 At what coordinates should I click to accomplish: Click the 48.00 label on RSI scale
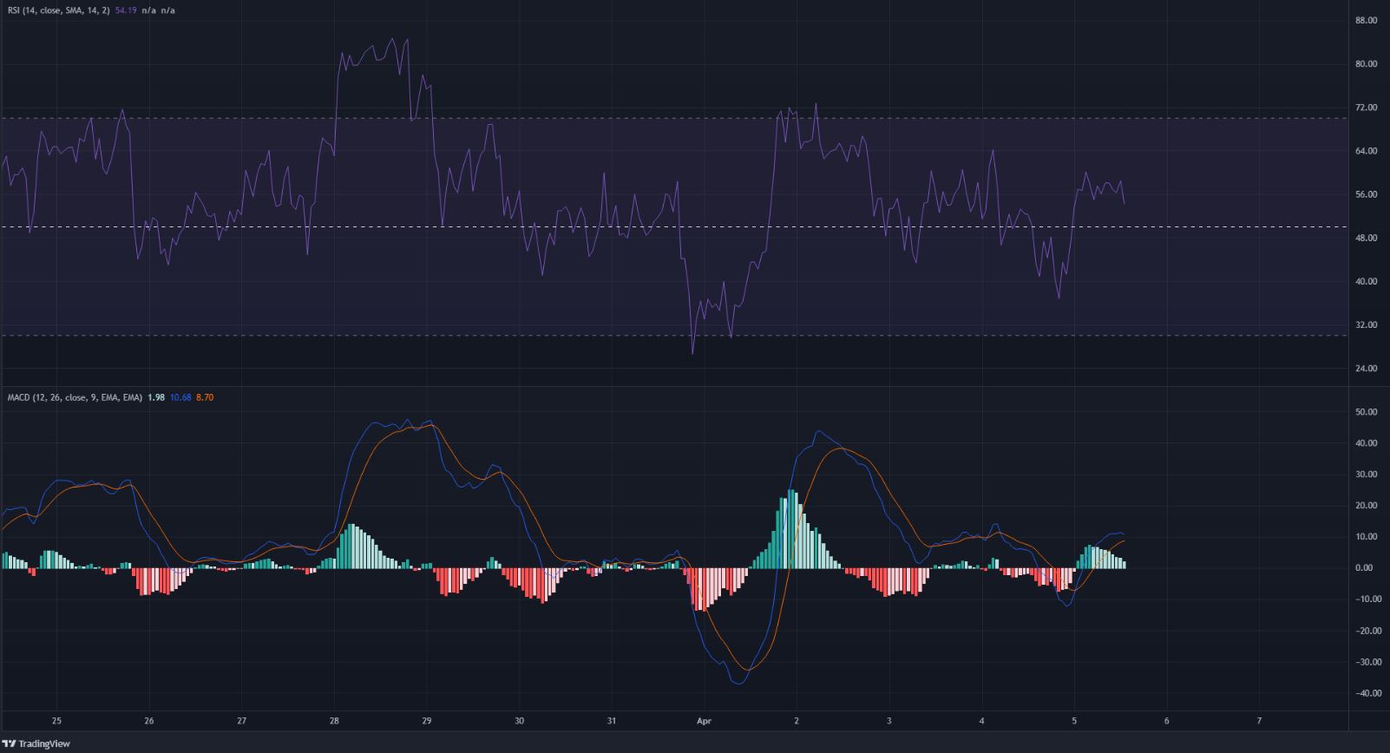coord(1366,238)
